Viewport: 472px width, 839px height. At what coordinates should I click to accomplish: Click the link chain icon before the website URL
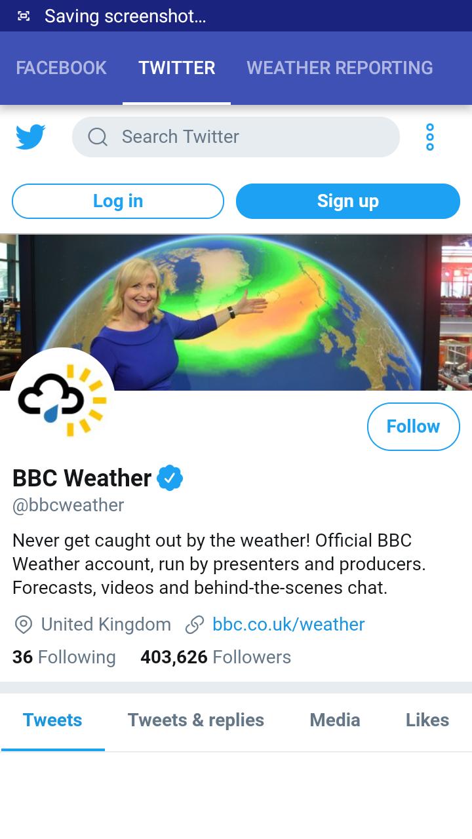(193, 625)
